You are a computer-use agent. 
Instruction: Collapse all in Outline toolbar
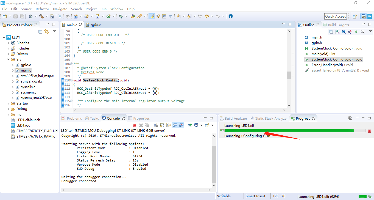point(331,32)
